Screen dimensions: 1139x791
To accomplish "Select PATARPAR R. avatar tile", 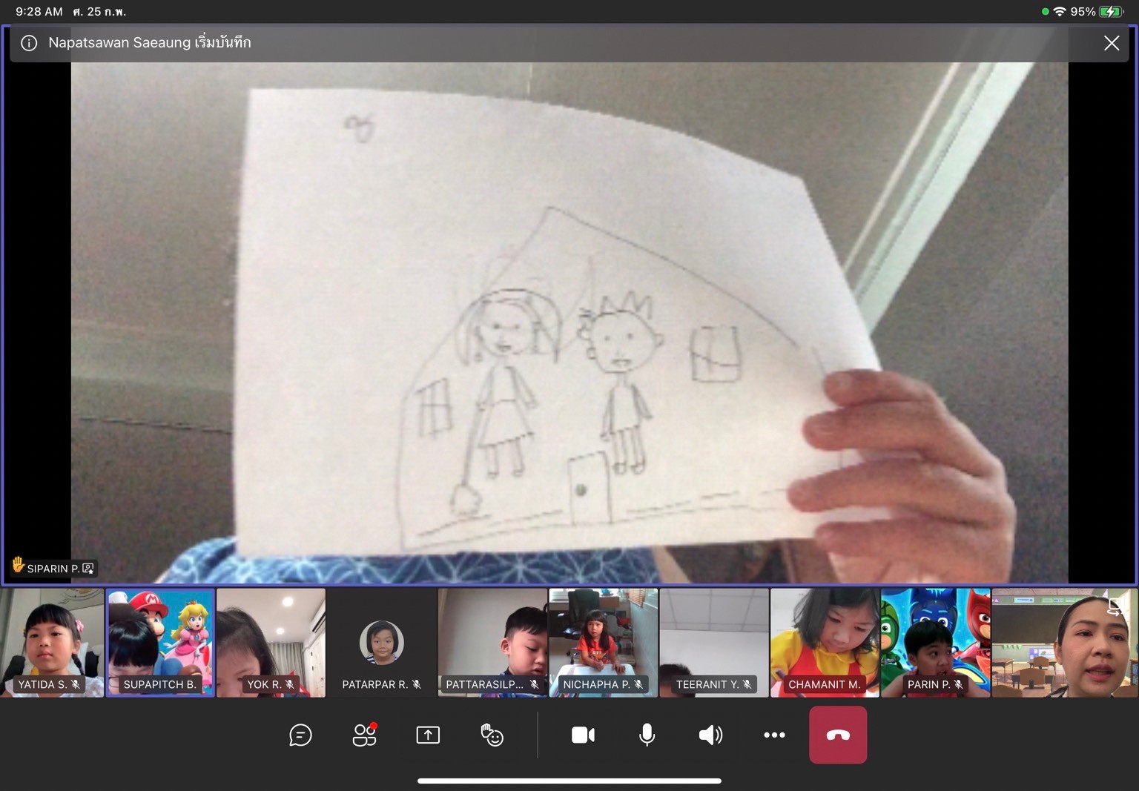I will 382,643.
